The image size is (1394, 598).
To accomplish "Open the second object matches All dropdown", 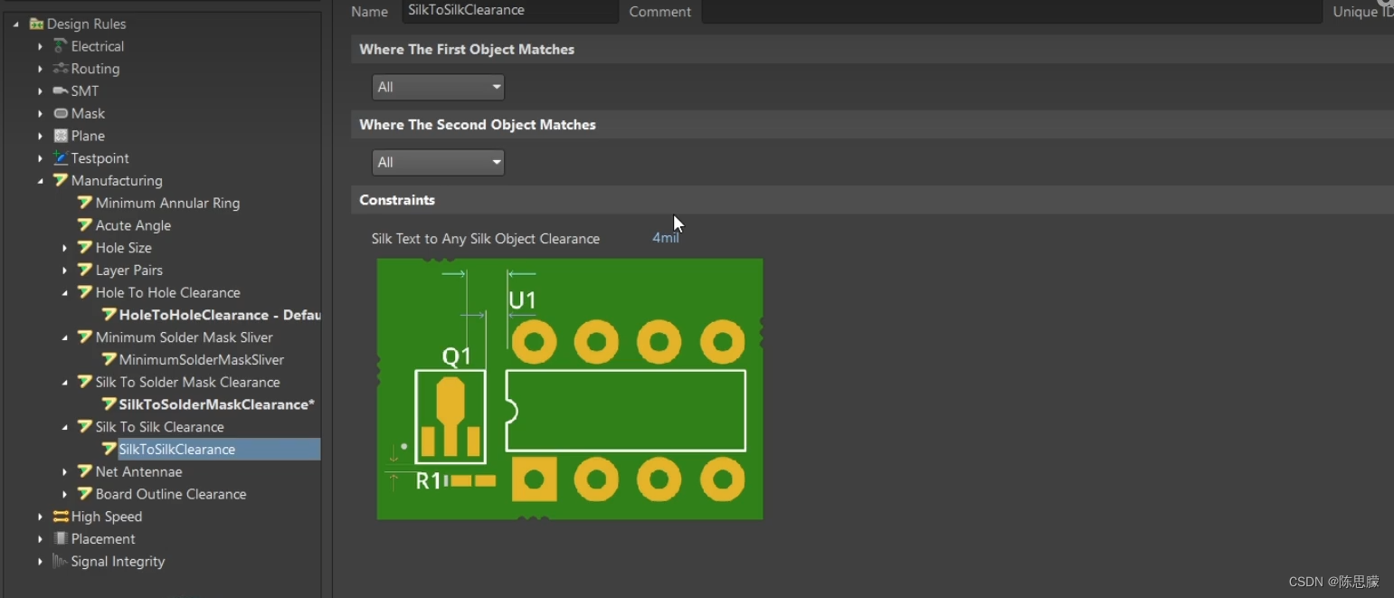I will pyautogui.click(x=438, y=162).
